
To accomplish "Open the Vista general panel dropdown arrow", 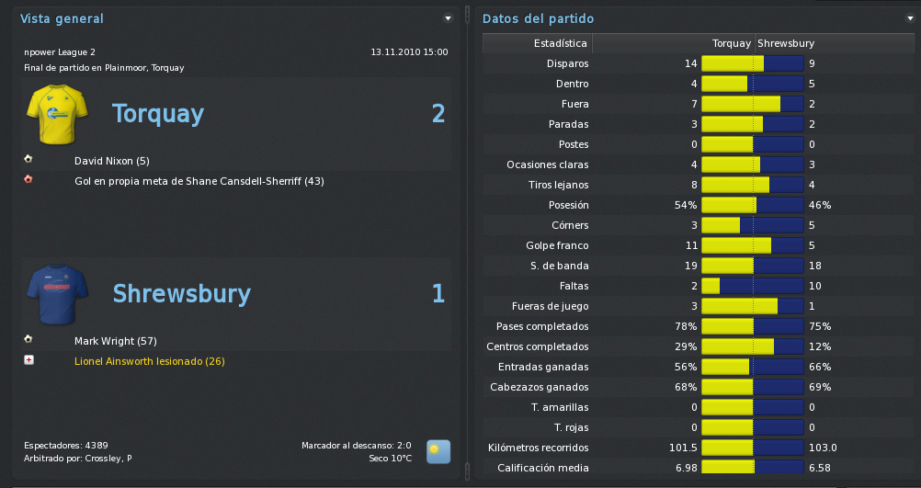I will 449,18.
